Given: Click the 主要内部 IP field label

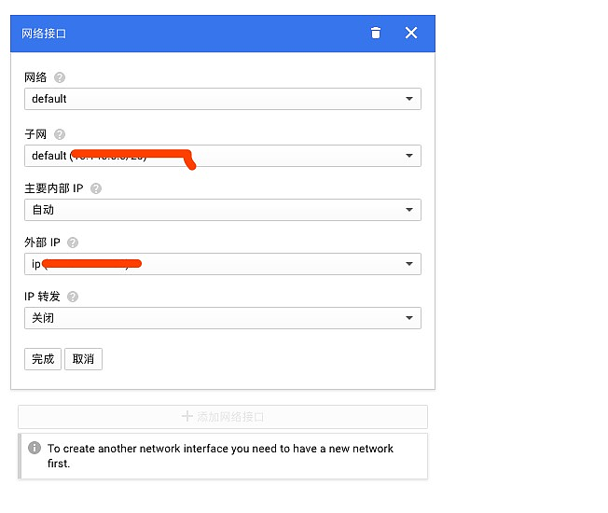Looking at the screenshot, I should [x=54, y=188].
